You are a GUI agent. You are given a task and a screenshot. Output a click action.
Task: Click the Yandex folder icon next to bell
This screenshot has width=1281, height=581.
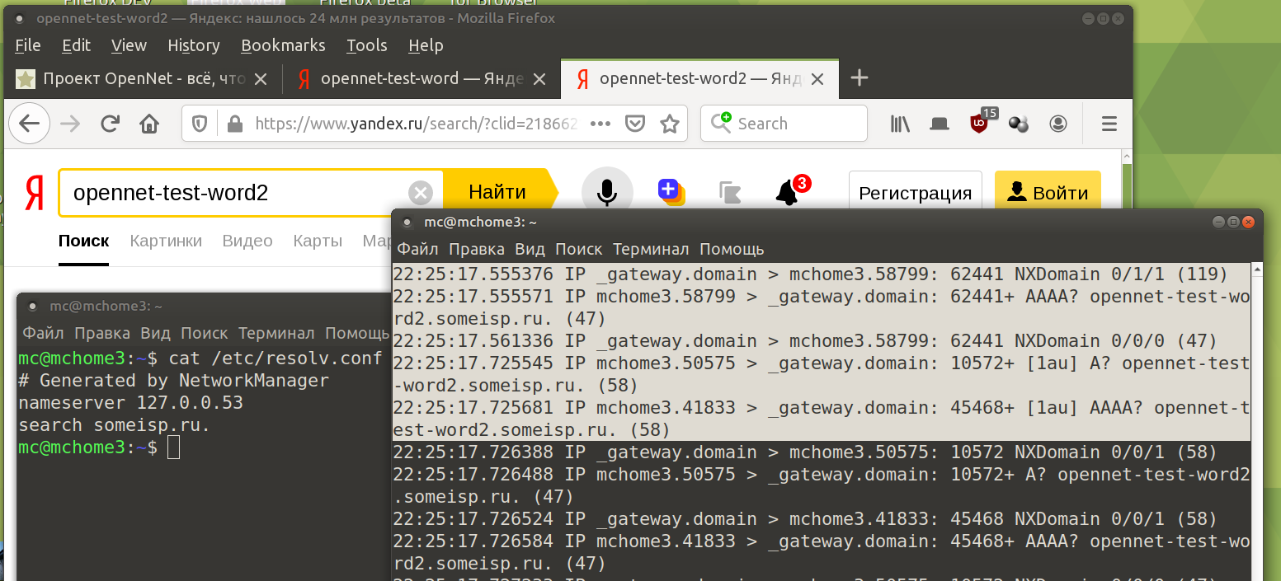point(730,193)
